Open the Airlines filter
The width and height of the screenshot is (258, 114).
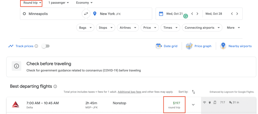point(128,28)
